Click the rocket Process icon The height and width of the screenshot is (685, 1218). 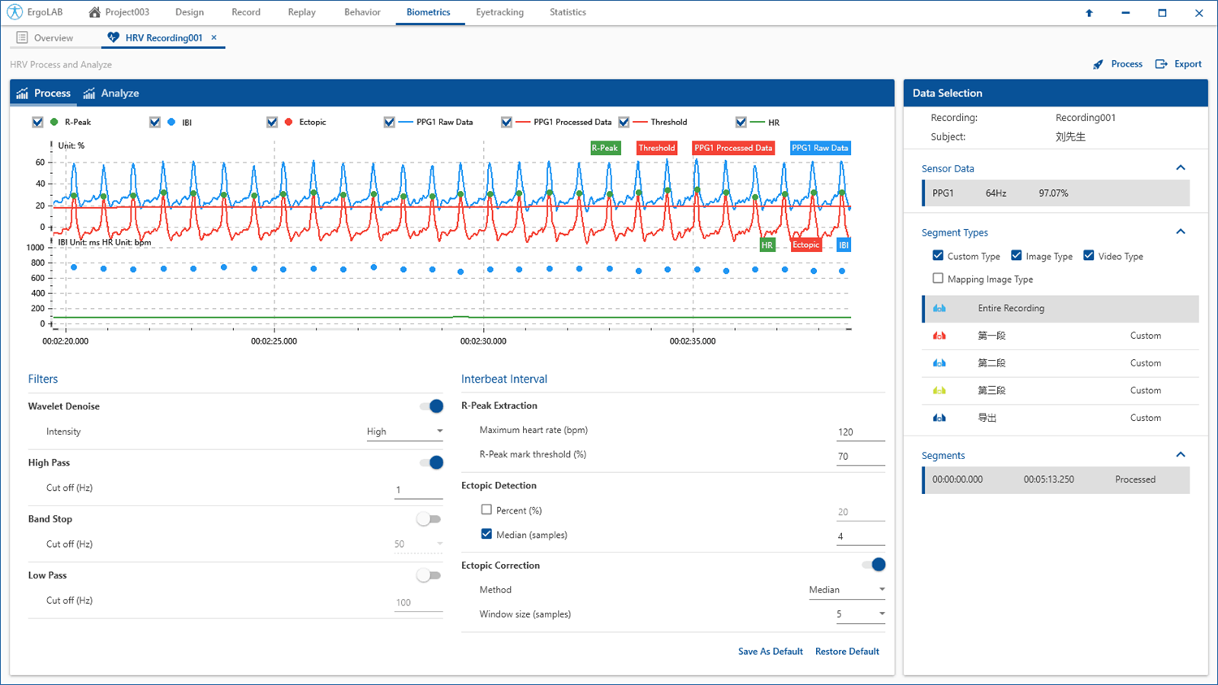[1098, 64]
